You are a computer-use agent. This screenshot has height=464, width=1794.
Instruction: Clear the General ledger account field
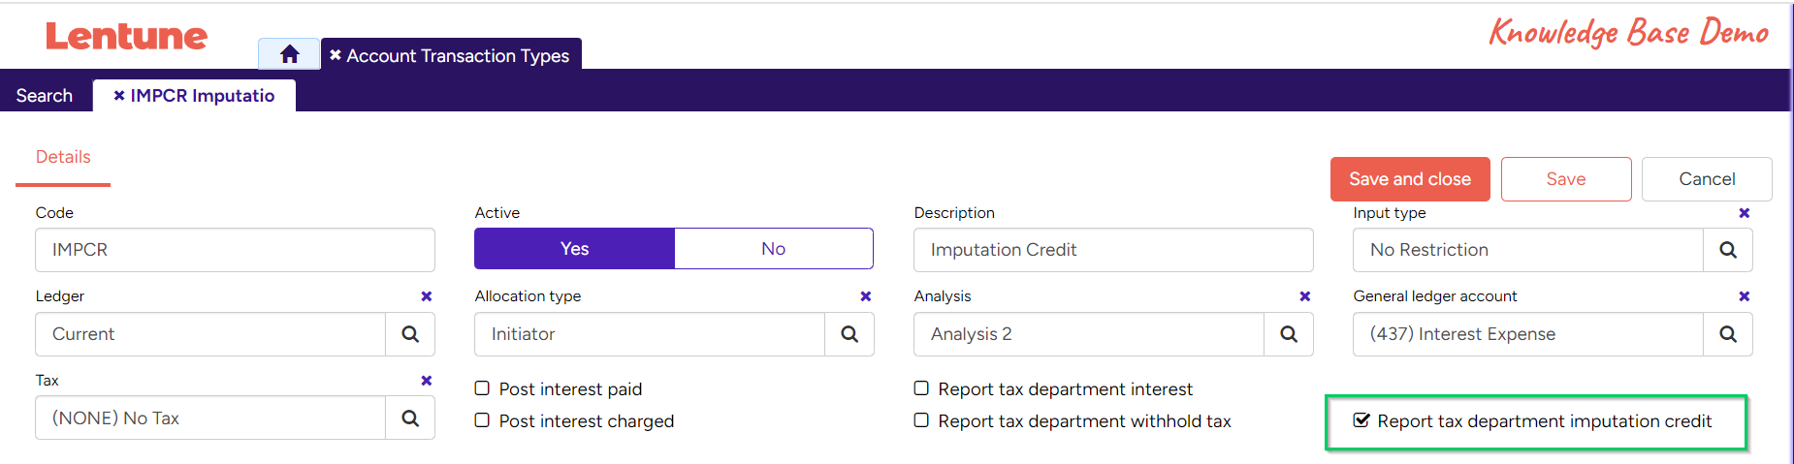(x=1744, y=296)
